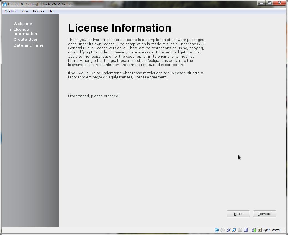288x235 pixels.
Task: Click the License Information heading
Action: click(x=120, y=28)
